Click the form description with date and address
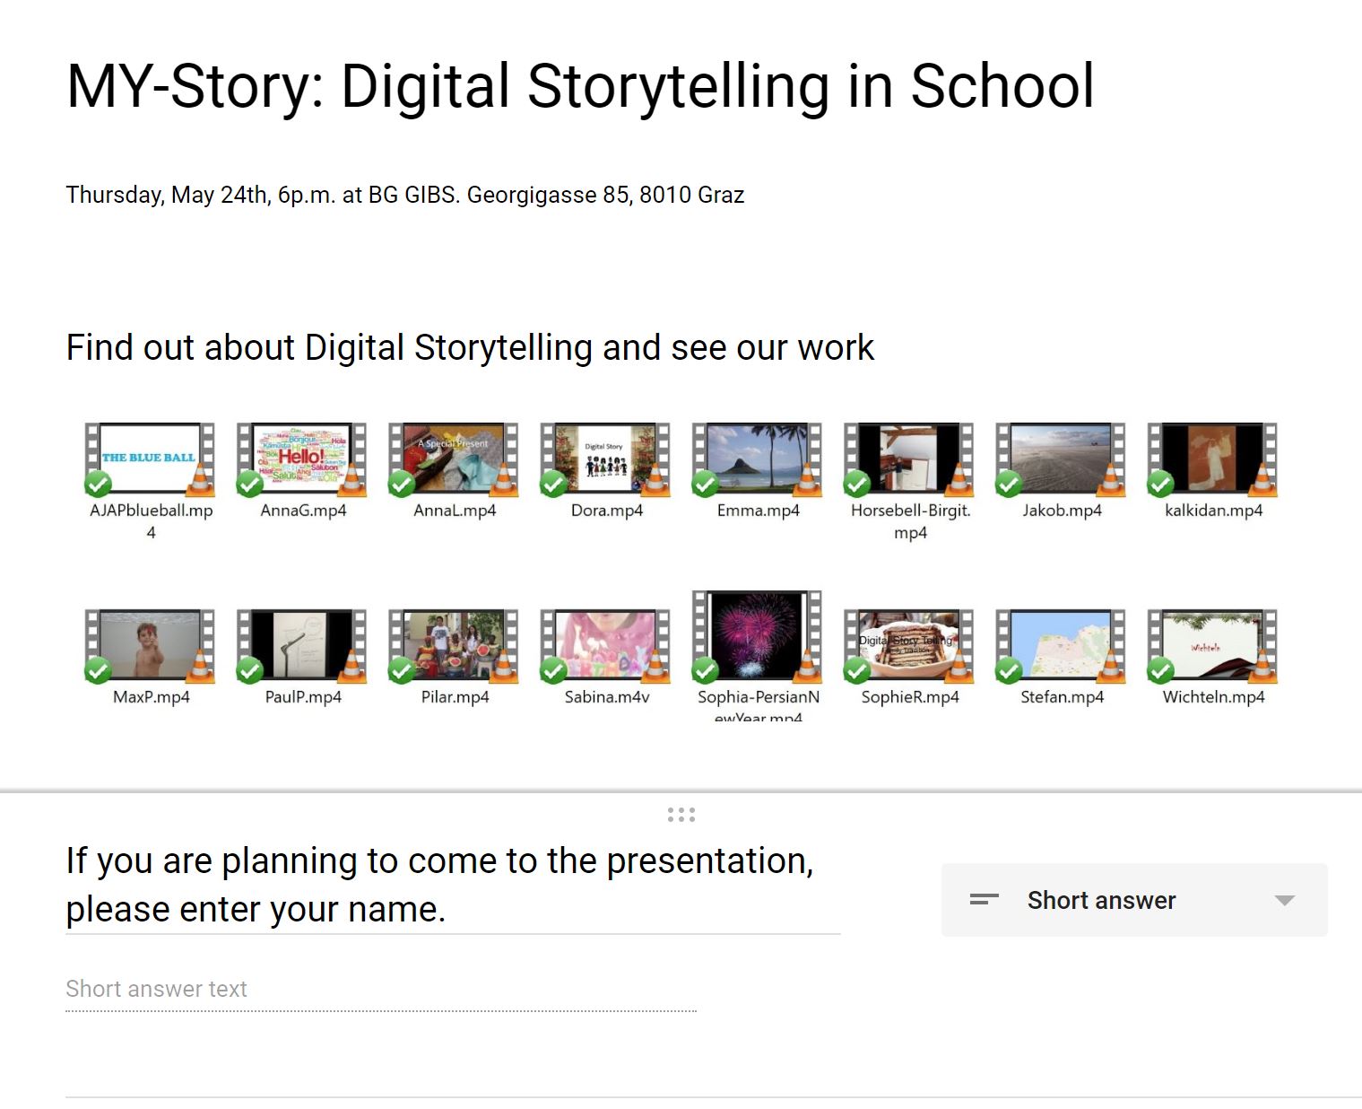Screen dimensions: 1362x1109 pos(404,195)
